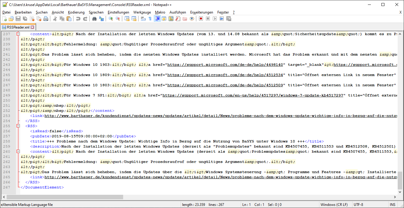This screenshot has width=404, height=208.
Task: Start macro recording with the red record icon
Action: [200, 19]
